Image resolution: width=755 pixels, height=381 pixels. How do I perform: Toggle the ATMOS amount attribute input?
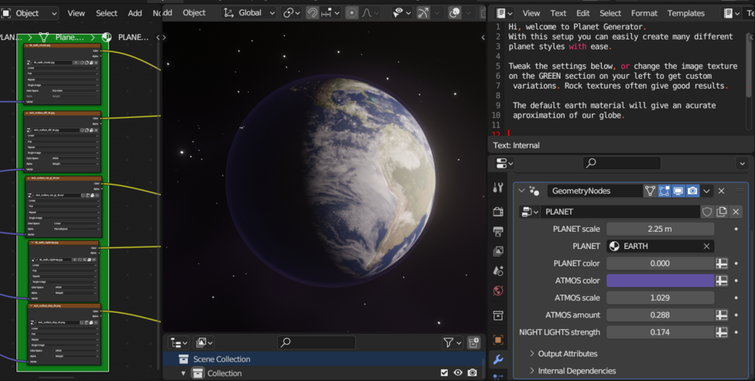pyautogui.click(x=721, y=315)
